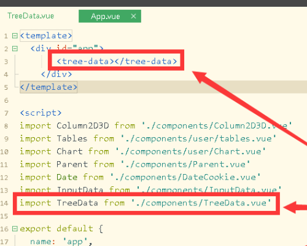Click line number 6 in the gutter

[x=6, y=100]
